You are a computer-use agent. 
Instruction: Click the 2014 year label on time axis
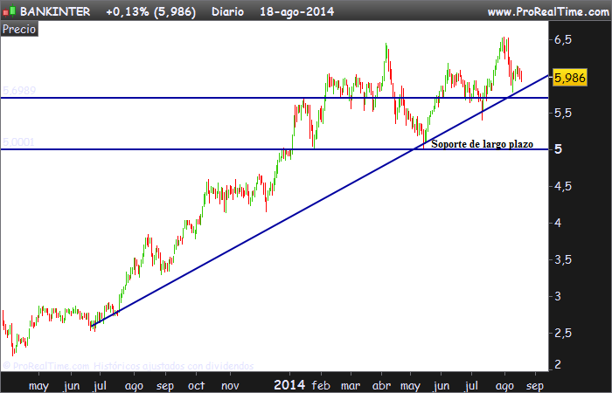click(x=289, y=385)
